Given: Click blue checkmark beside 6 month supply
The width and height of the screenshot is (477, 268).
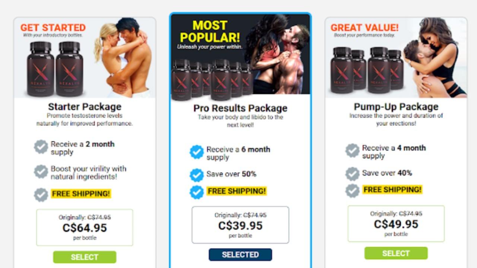Looking at the screenshot, I should click(197, 152).
